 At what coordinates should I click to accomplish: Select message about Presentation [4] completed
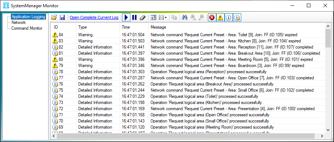pos(233,109)
